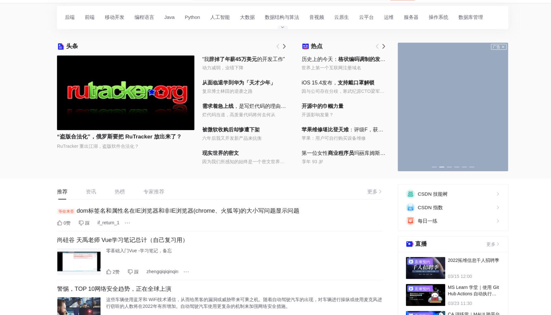Show next 热点 items

click(384, 46)
